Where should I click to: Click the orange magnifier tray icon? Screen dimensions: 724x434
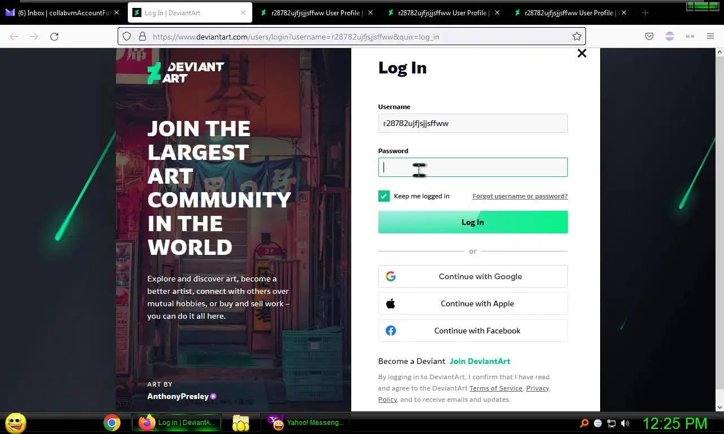[x=584, y=423]
